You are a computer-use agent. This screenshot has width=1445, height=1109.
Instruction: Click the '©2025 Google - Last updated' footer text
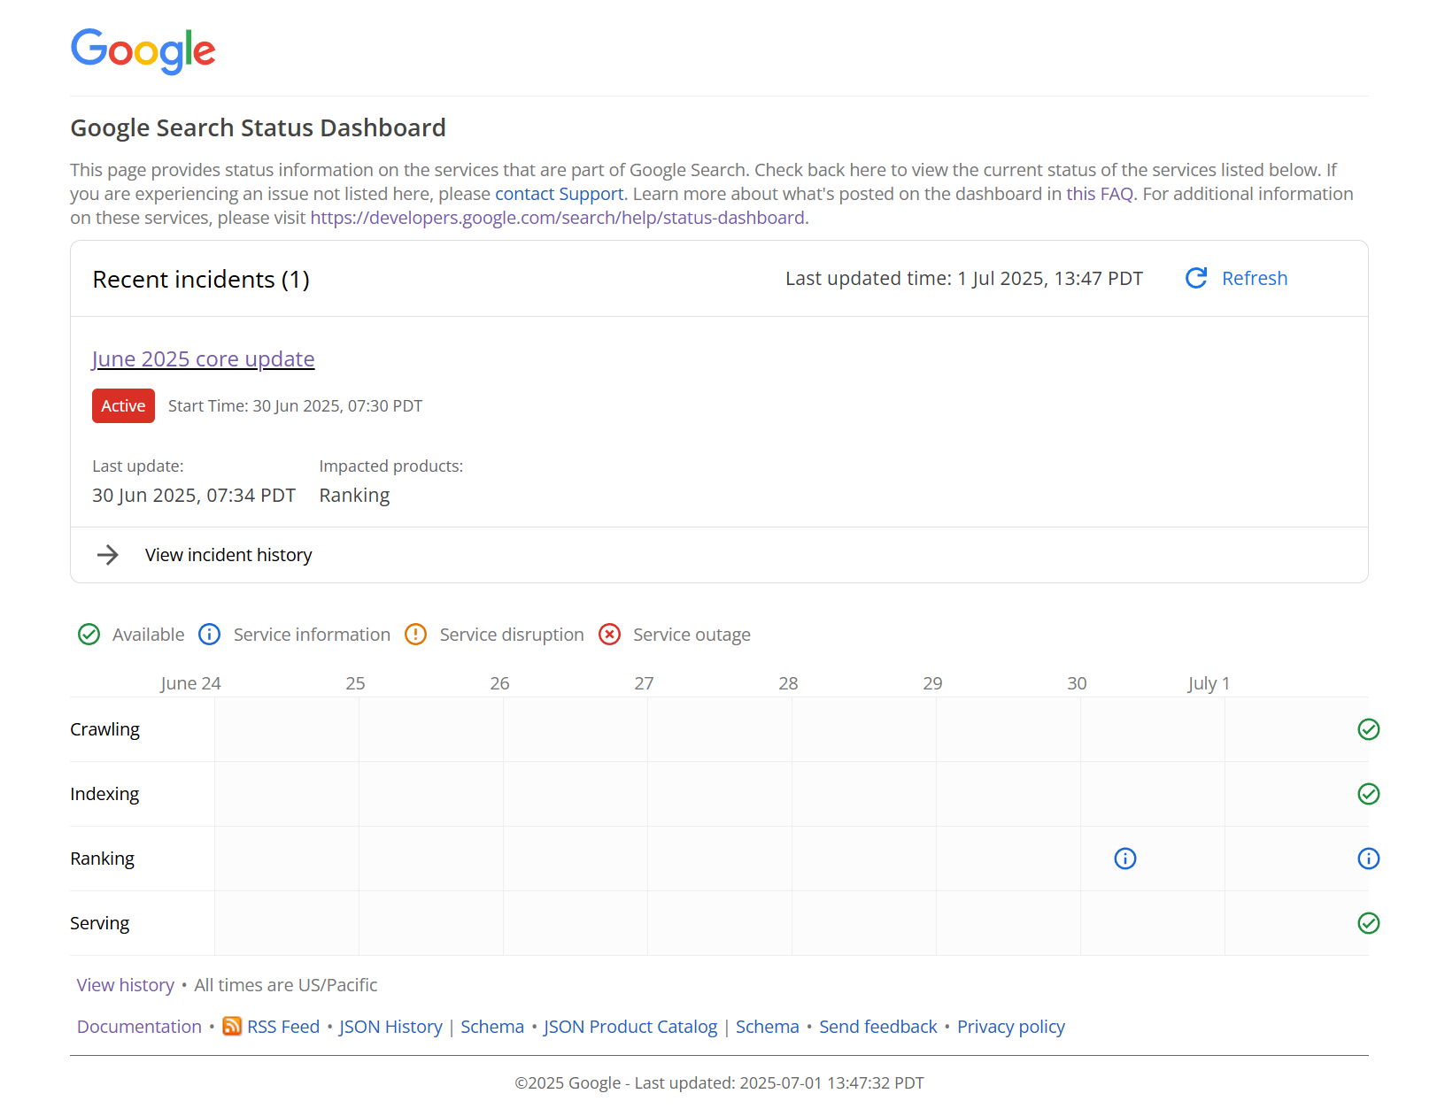point(719,1083)
